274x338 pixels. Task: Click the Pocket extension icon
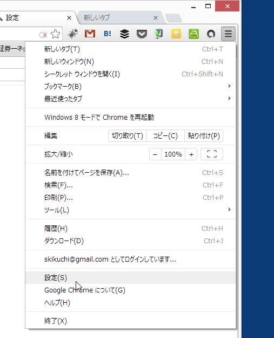142,34
